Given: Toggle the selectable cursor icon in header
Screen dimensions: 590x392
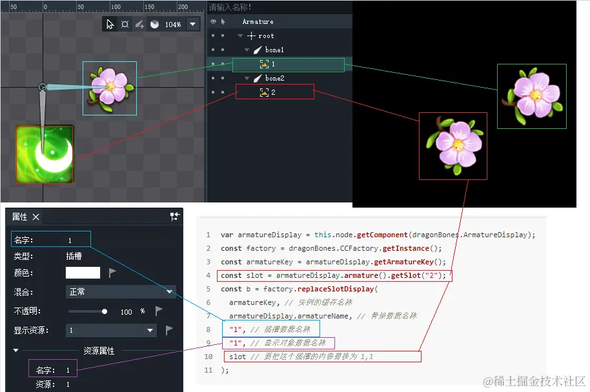Looking at the screenshot, I should click(x=223, y=21).
